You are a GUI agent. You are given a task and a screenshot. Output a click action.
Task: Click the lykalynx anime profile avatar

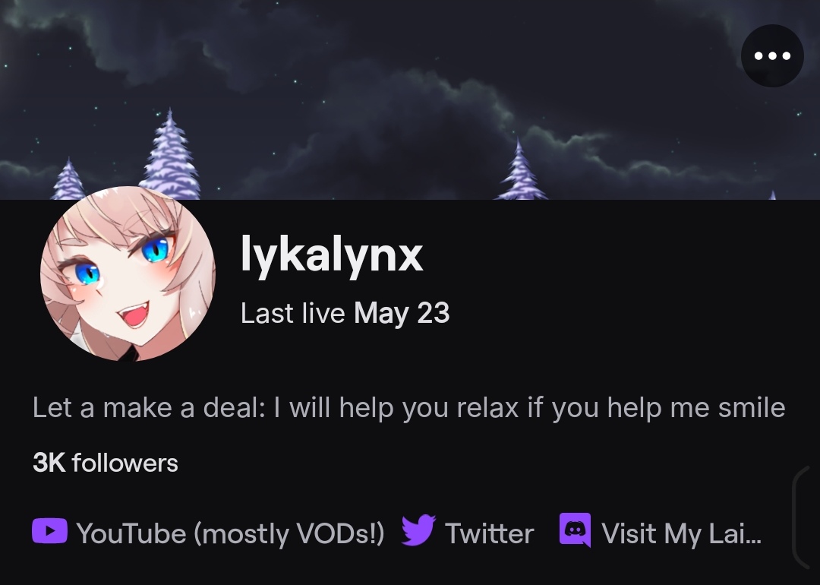(x=128, y=274)
